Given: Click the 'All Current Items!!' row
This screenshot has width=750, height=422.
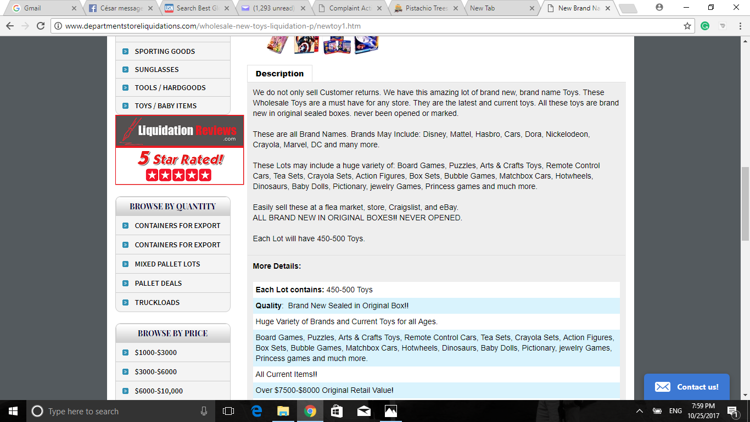Looking at the screenshot, I should click(x=436, y=374).
